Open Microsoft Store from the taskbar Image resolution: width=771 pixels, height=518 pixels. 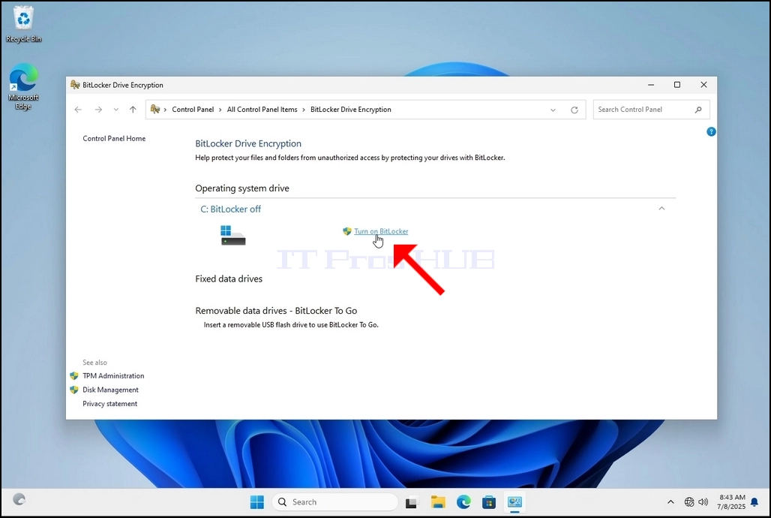489,502
